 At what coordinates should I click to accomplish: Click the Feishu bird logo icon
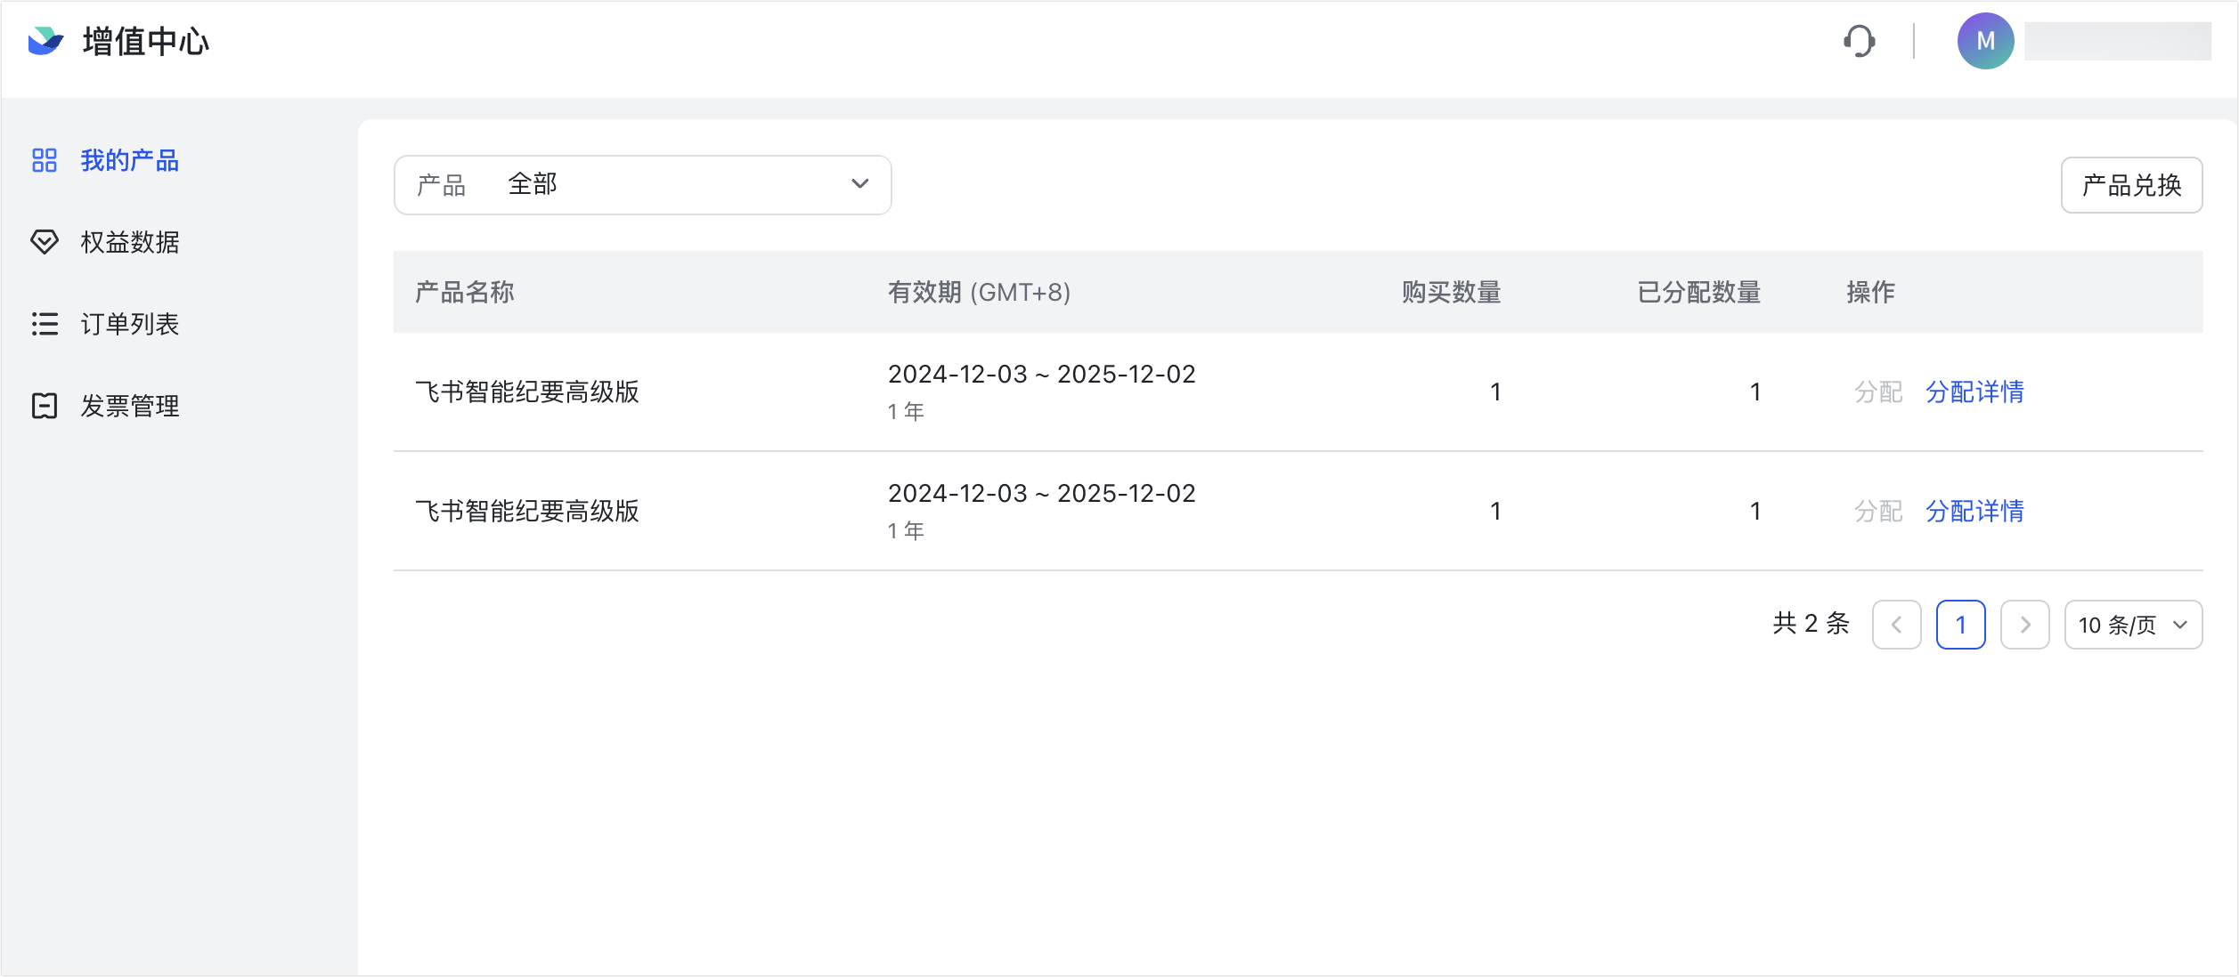coord(45,41)
